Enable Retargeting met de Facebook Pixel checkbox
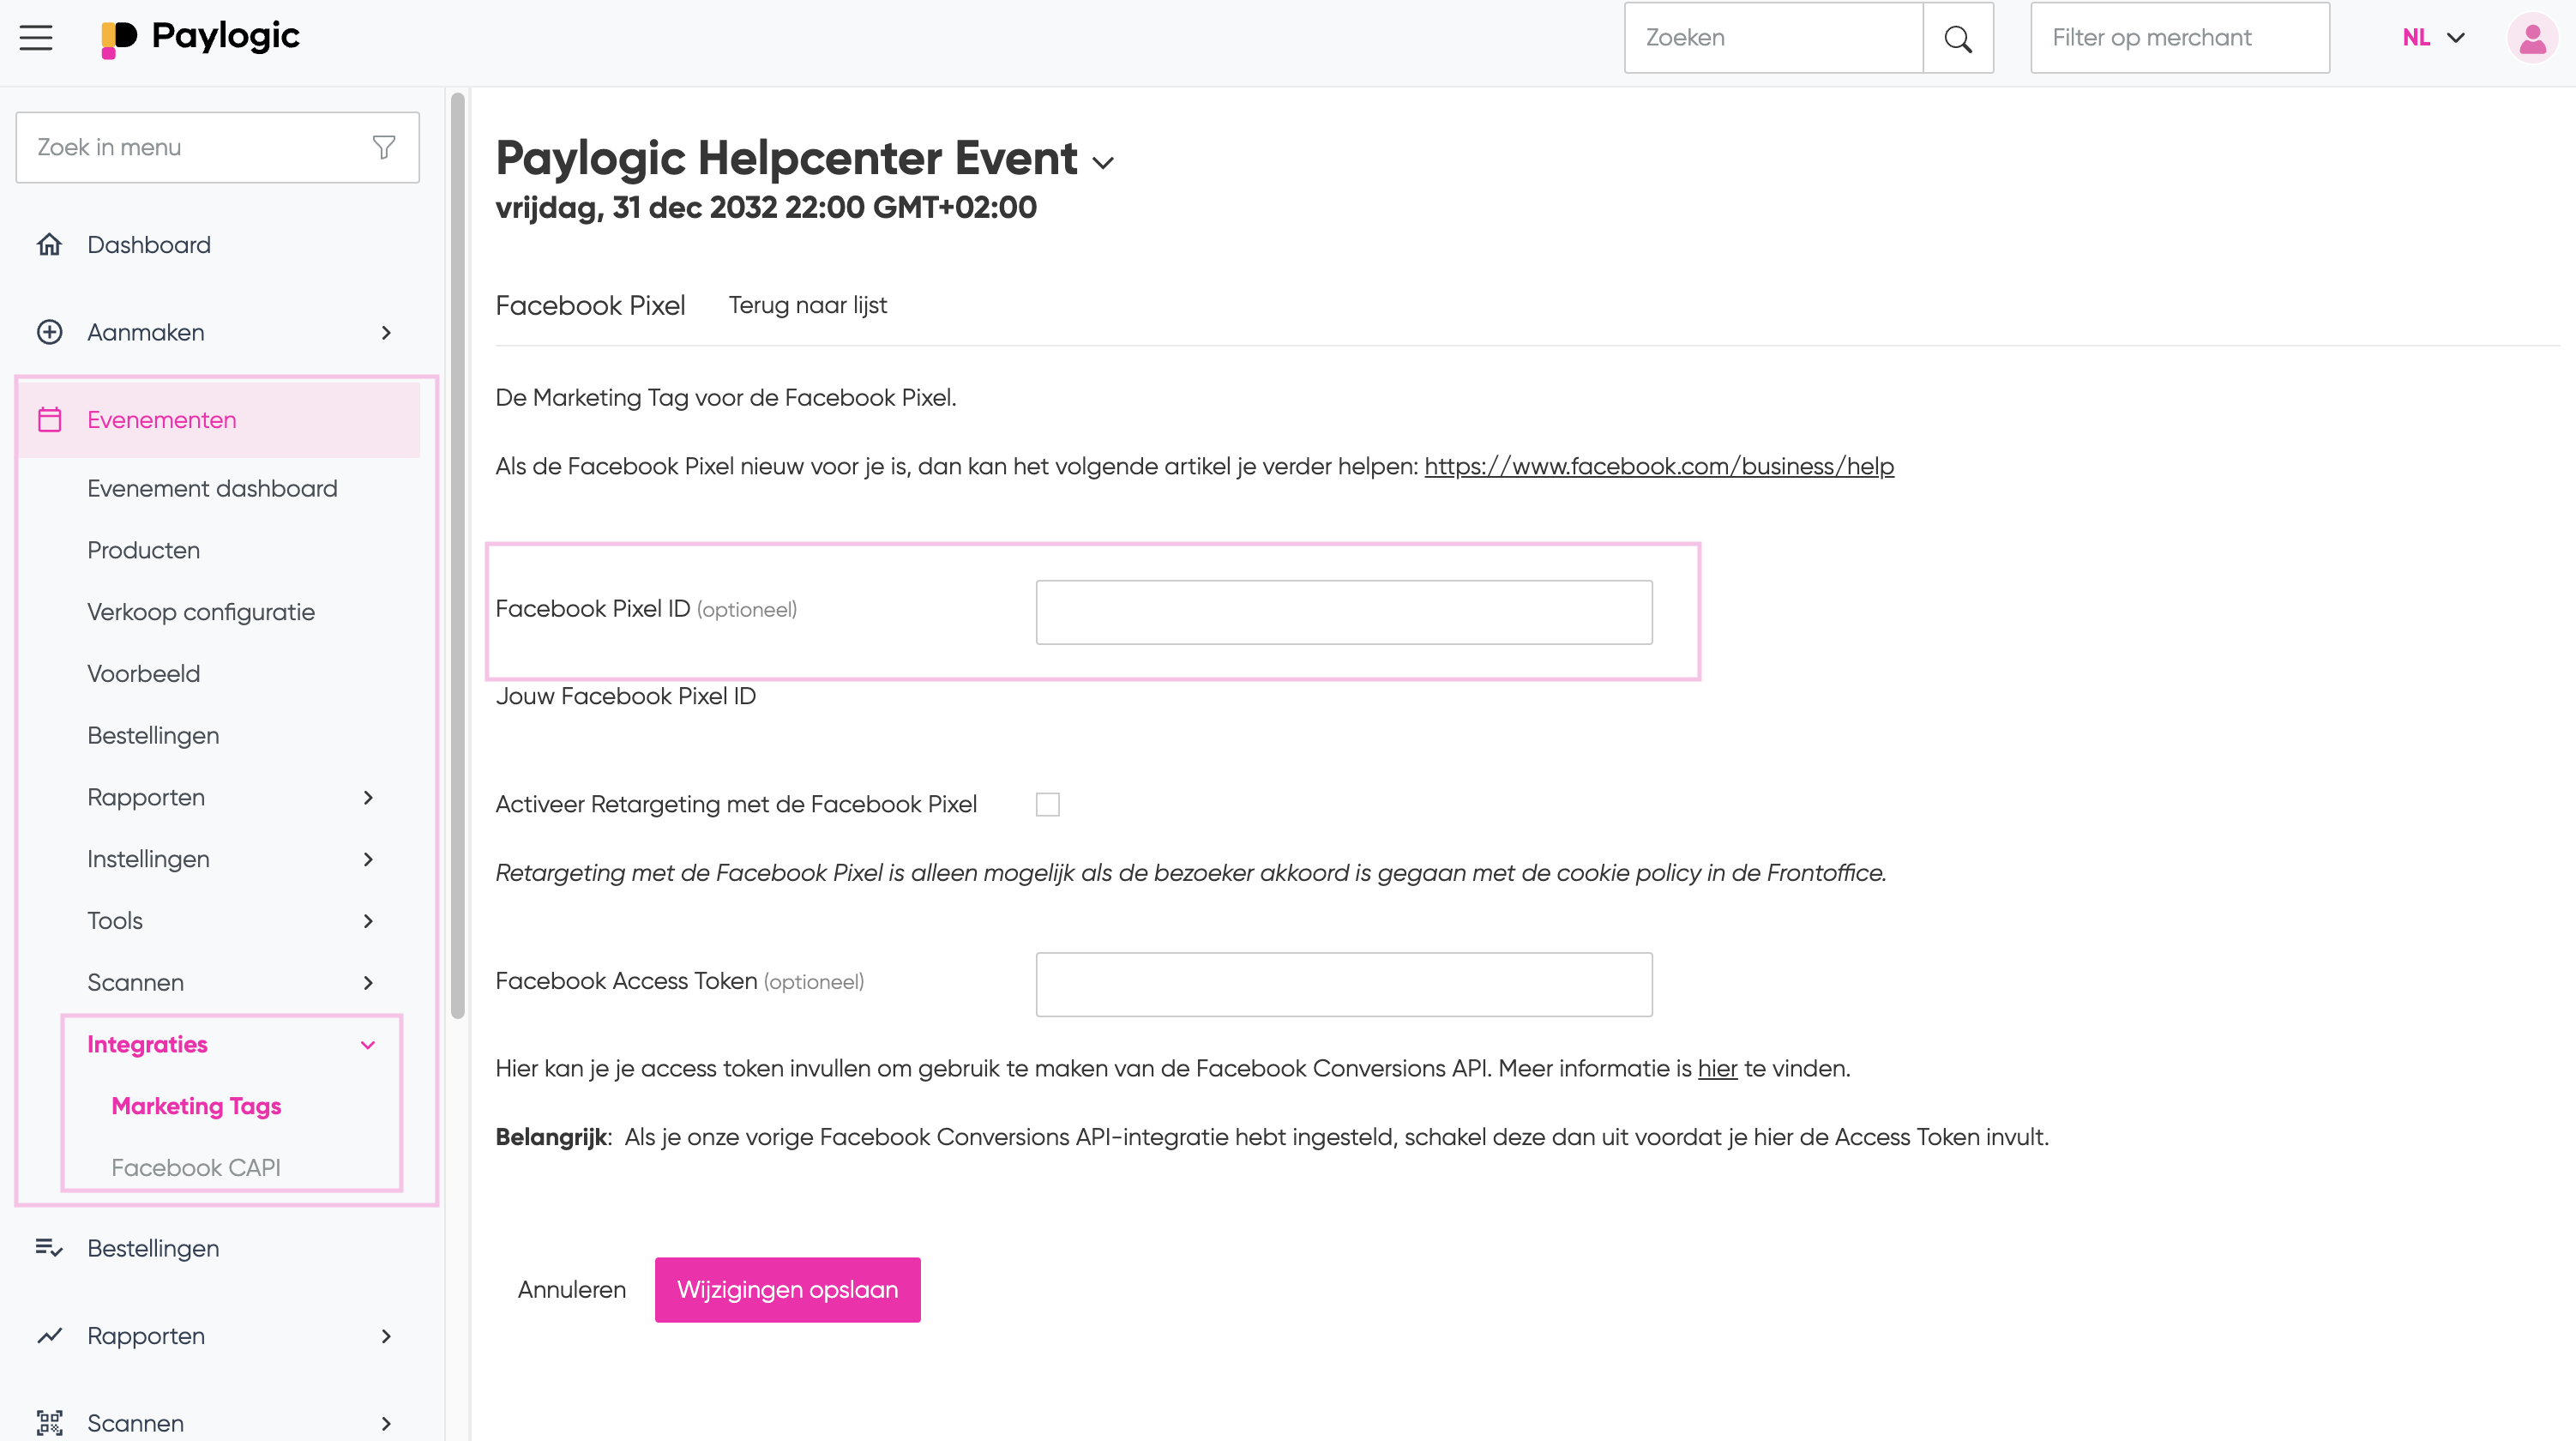 pos(1047,805)
